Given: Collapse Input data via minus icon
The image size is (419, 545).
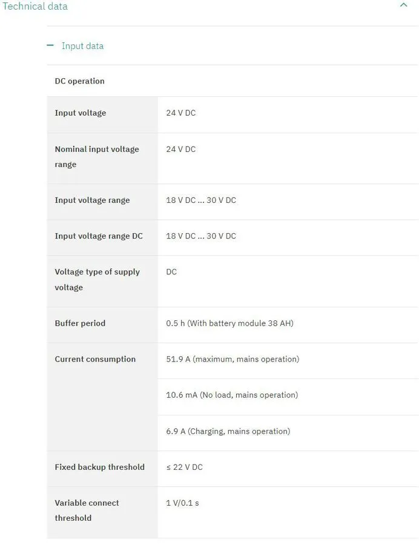Looking at the screenshot, I should pyautogui.click(x=50, y=45).
